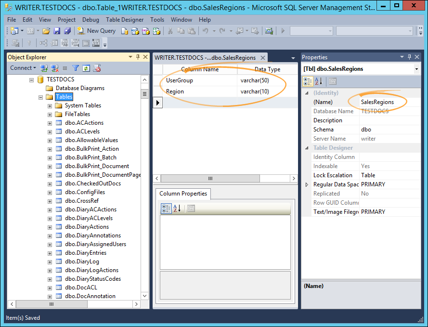Viewport: 428px width, 327px height.
Task: Expand the dbo.CrossRef table node
Action: point(50,201)
